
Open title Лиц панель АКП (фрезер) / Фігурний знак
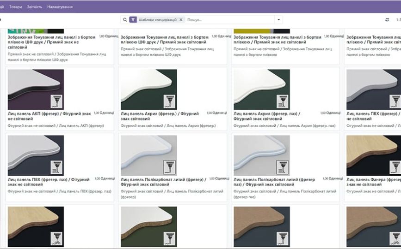point(49,116)
